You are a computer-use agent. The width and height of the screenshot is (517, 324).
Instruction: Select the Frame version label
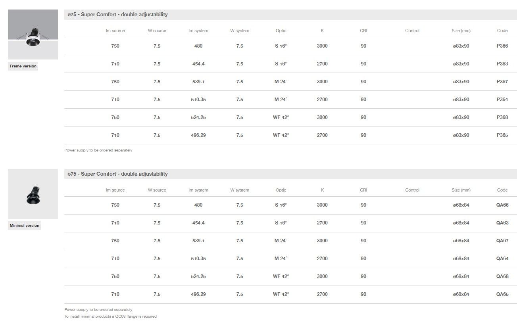(x=23, y=66)
